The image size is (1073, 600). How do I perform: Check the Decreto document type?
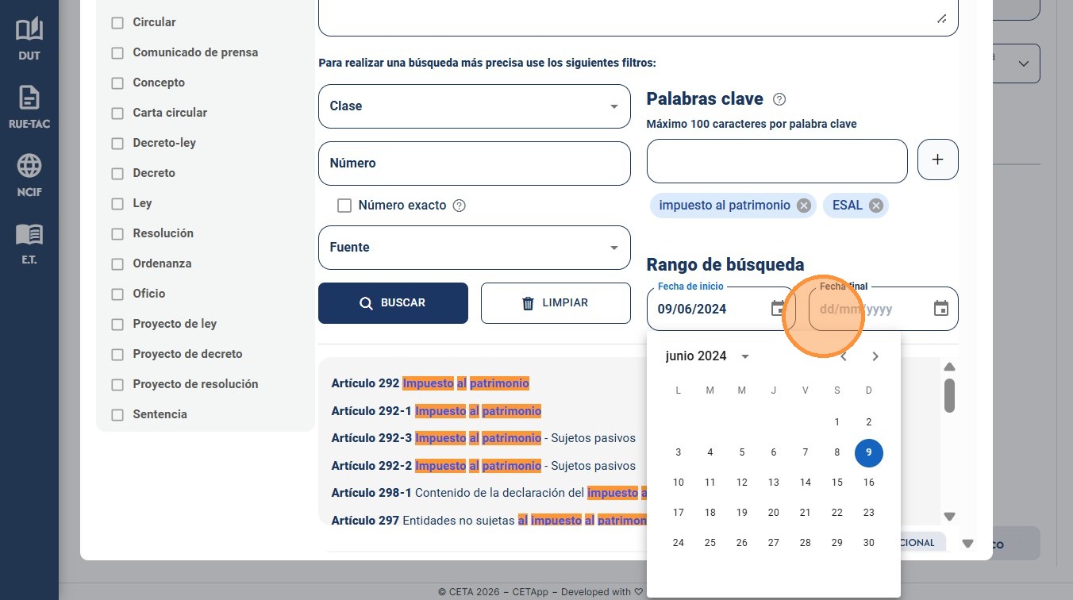click(117, 174)
